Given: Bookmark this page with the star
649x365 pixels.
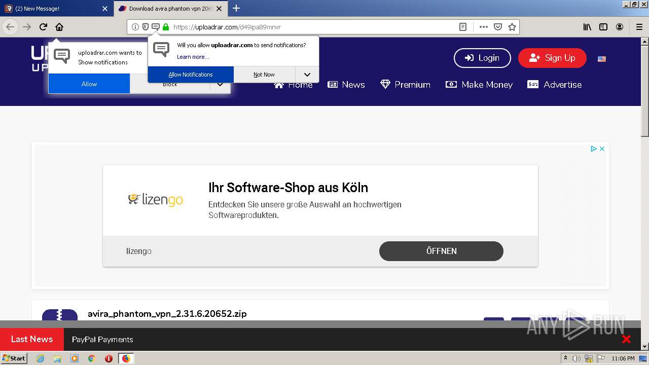Looking at the screenshot, I should tap(512, 27).
